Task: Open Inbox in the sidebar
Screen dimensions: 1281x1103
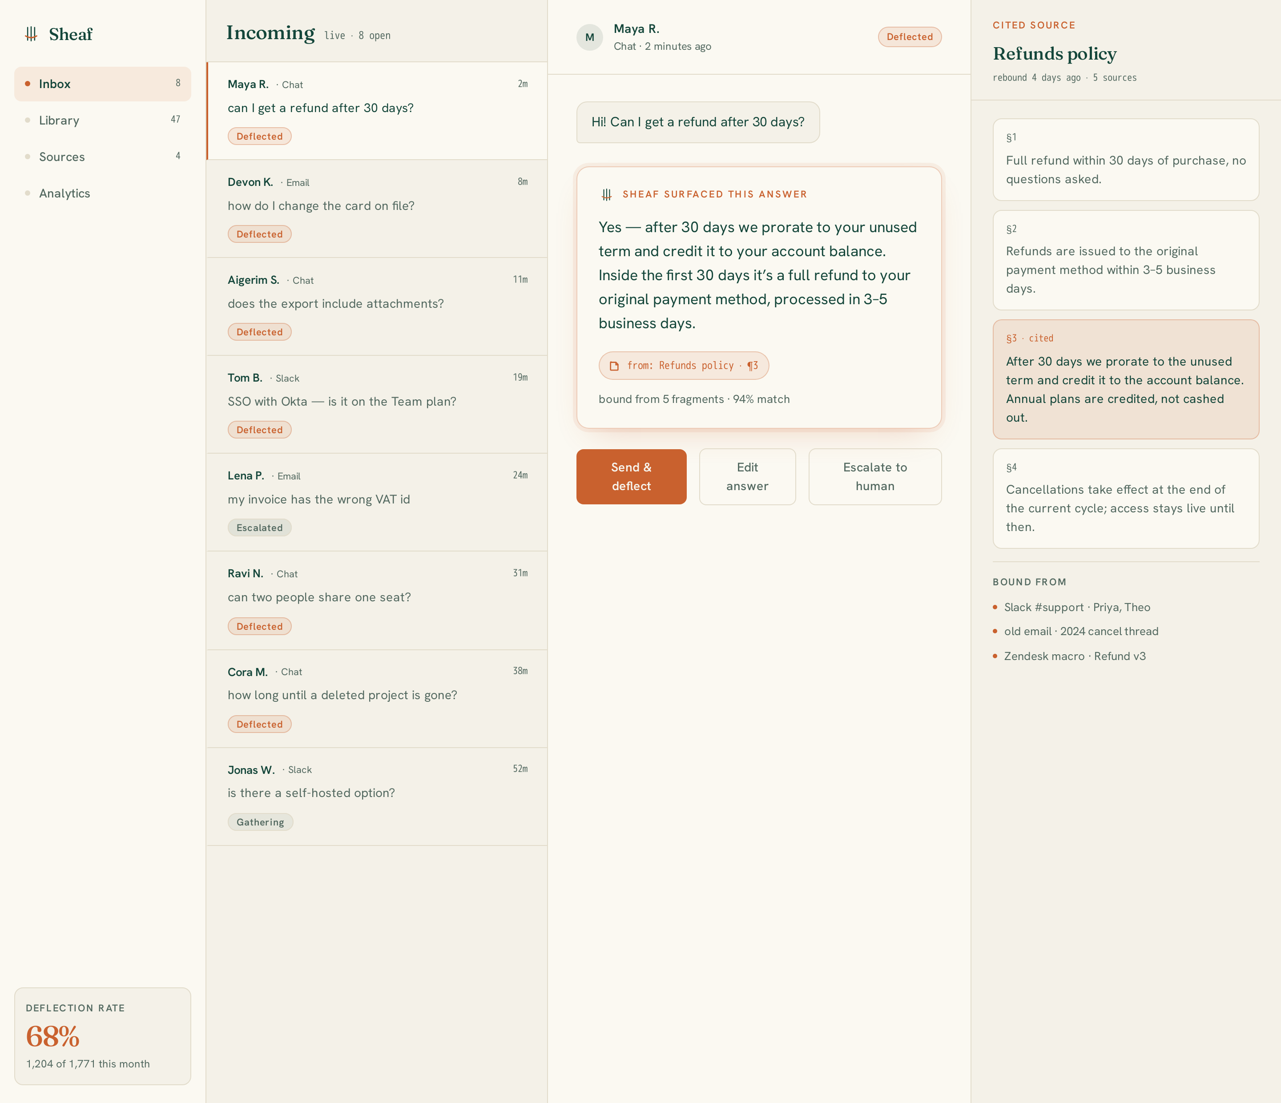Action: [103, 84]
